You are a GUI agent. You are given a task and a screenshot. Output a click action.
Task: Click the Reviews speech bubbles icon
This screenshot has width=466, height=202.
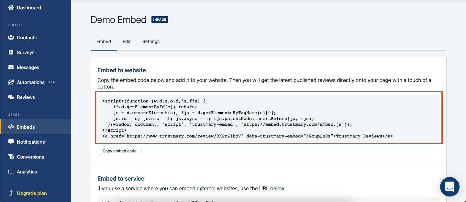[11, 97]
